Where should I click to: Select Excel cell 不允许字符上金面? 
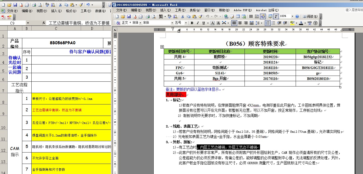(71, 158)
